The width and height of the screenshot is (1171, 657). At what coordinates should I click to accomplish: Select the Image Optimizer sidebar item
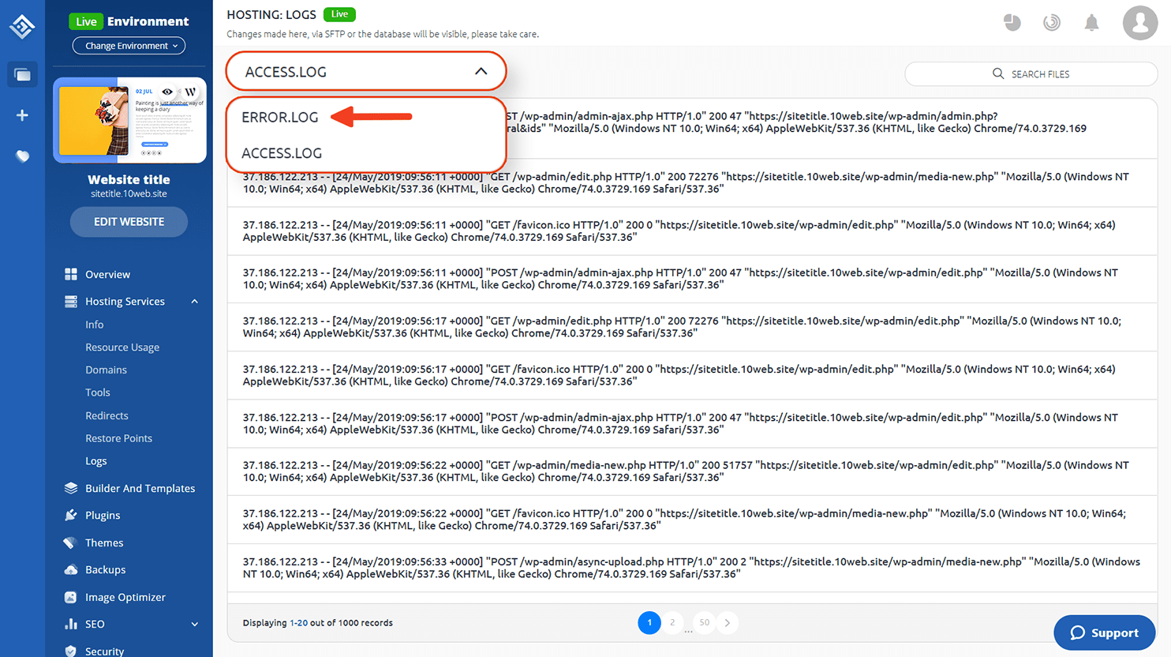(123, 597)
